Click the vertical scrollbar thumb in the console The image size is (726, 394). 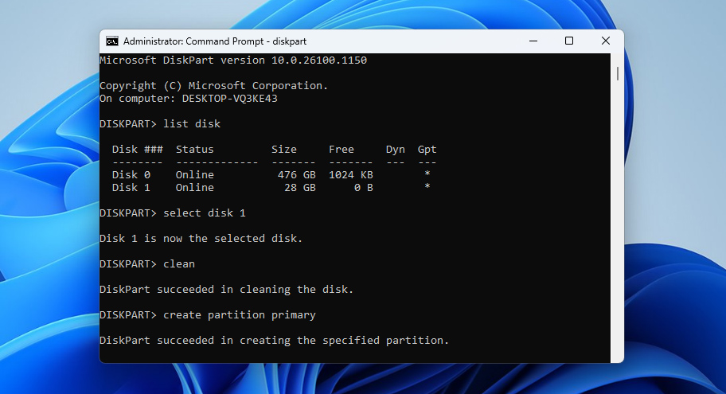[x=618, y=73]
